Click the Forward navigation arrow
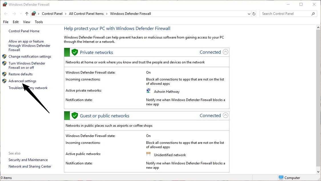This screenshot has height=181, width=321. coord(14,14)
